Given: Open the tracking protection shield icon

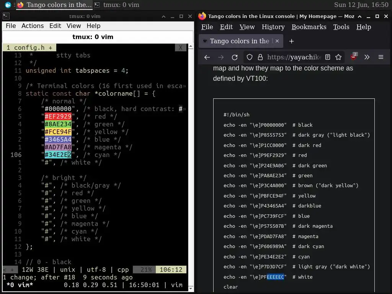Looking at the screenshot, I should pyautogui.click(x=250, y=57).
